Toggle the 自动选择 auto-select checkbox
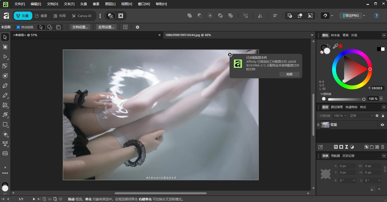This screenshot has width=387, height=202. click(18, 27)
